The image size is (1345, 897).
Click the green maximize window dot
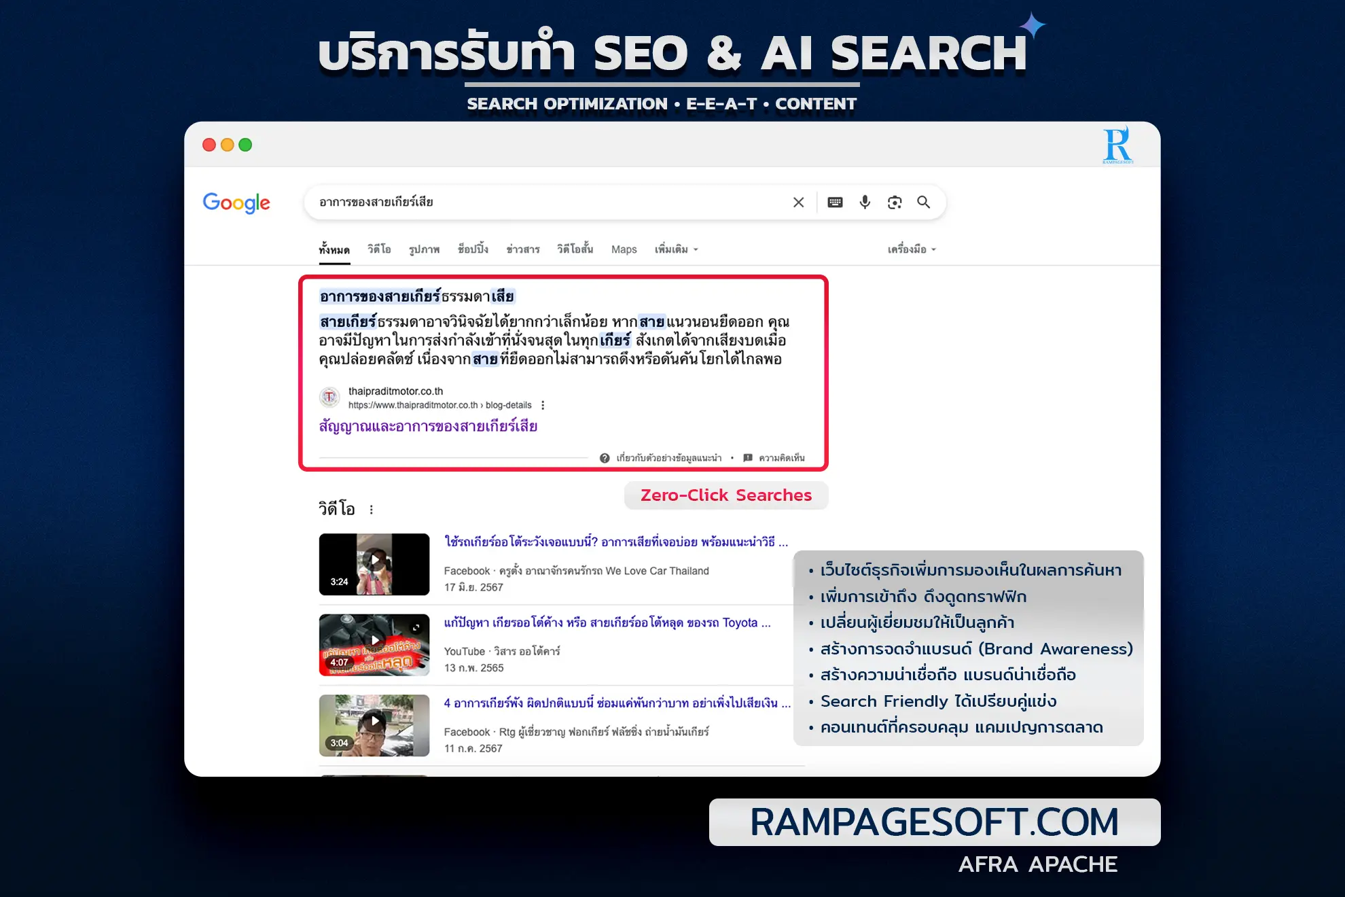[x=245, y=145]
